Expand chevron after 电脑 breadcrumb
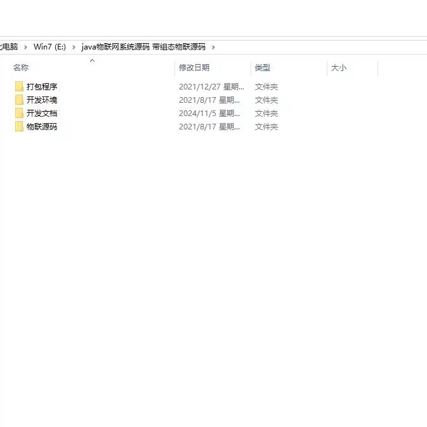 click(25, 47)
